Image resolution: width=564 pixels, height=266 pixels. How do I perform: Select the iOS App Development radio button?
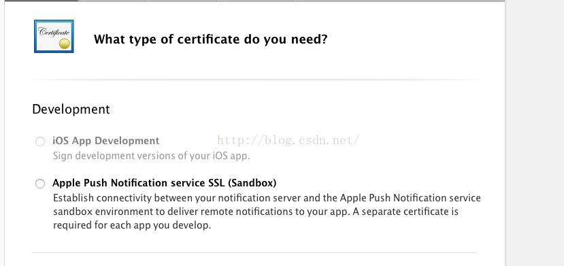(x=40, y=142)
